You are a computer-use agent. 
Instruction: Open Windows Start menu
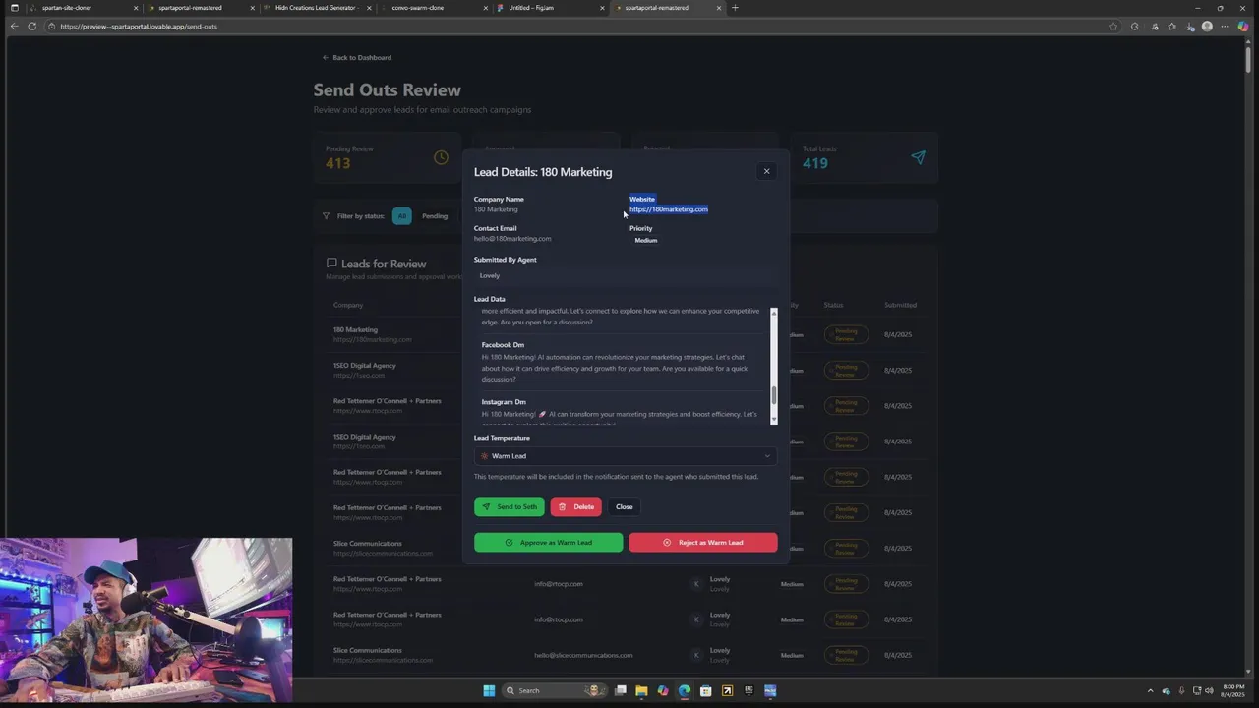pyautogui.click(x=489, y=690)
